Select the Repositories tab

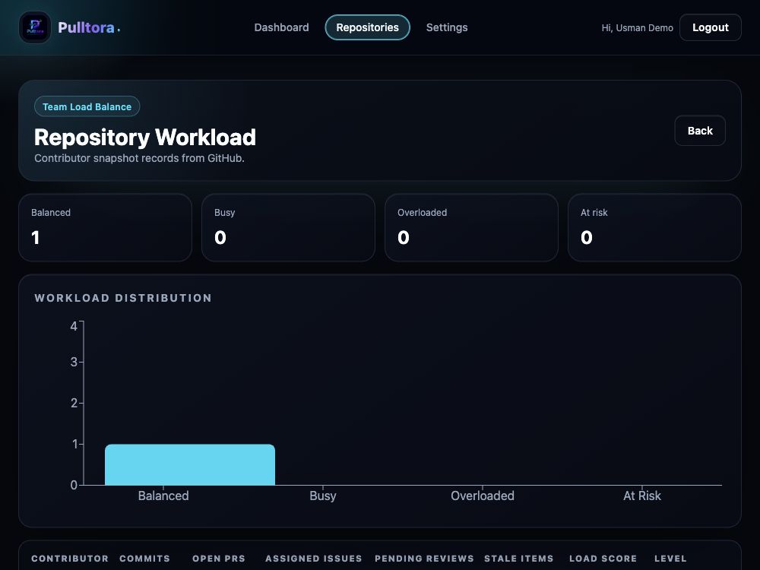[x=367, y=27]
